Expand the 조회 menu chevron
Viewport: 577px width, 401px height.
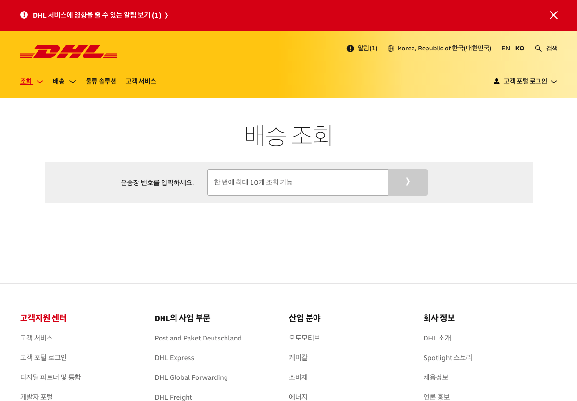click(40, 82)
